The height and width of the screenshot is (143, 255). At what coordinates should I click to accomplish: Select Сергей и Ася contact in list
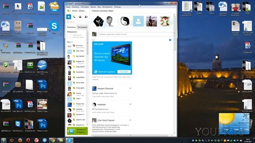(x=76, y=120)
